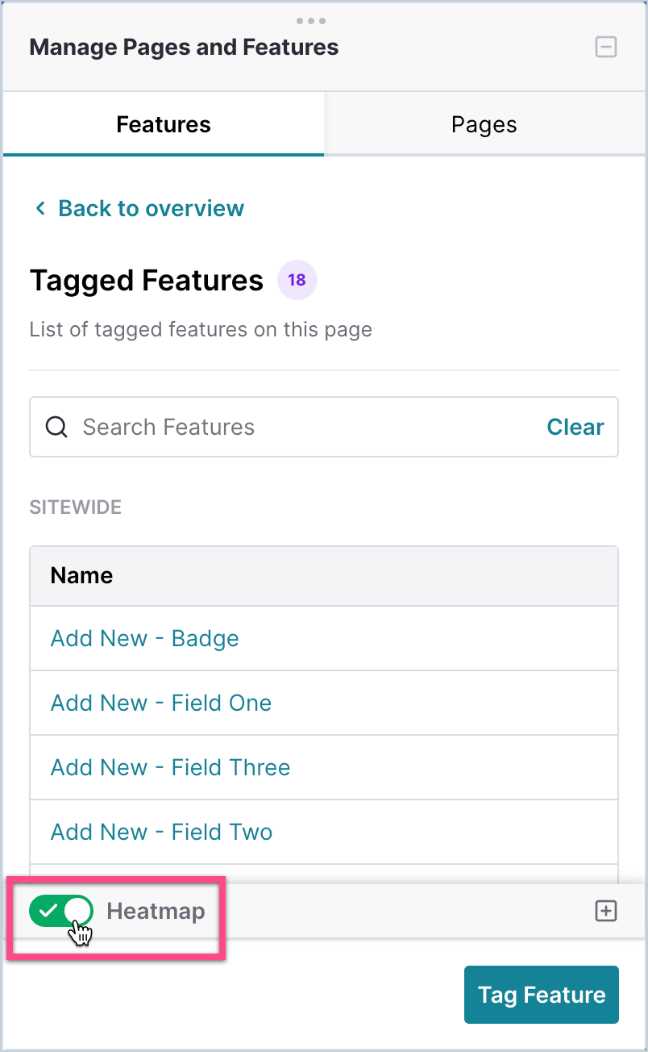
Task: Go back to overview
Action: (151, 208)
